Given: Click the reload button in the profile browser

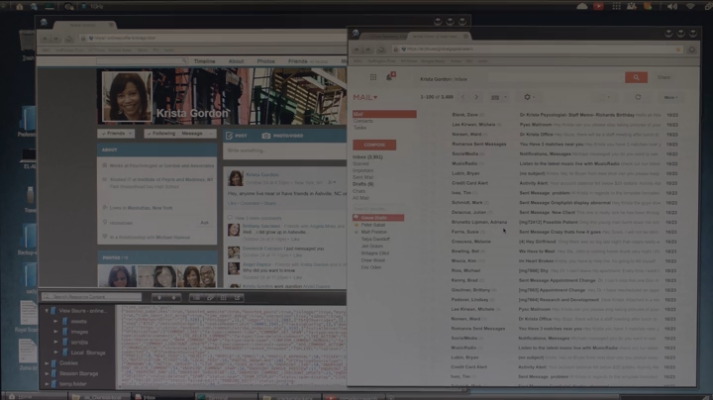Looking at the screenshot, I should point(68,39).
